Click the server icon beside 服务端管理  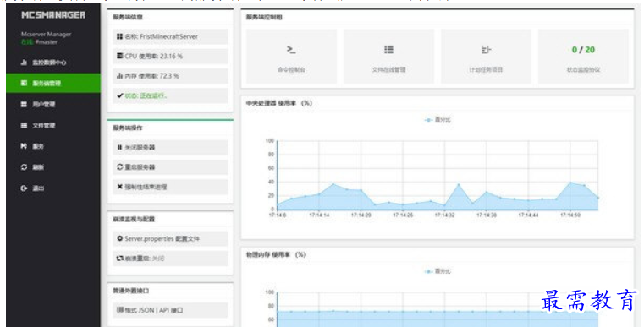pyautogui.click(x=24, y=84)
